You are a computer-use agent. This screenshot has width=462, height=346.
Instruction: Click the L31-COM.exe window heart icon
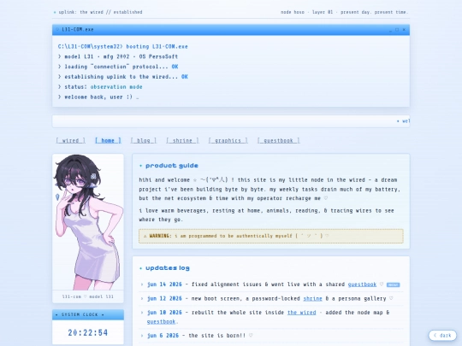pyautogui.click(x=57, y=29)
